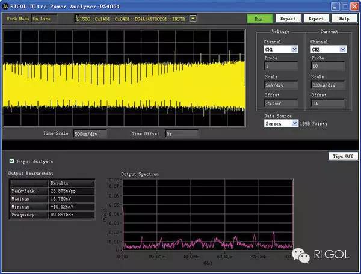The width and height of the screenshot is (361, 274).
Task: Click the Voltage Scale 5mV/div field
Action: tap(280, 85)
